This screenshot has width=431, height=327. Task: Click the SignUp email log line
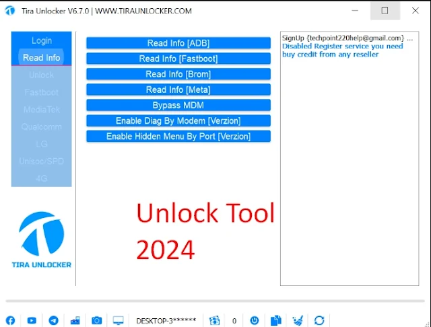tap(347, 38)
